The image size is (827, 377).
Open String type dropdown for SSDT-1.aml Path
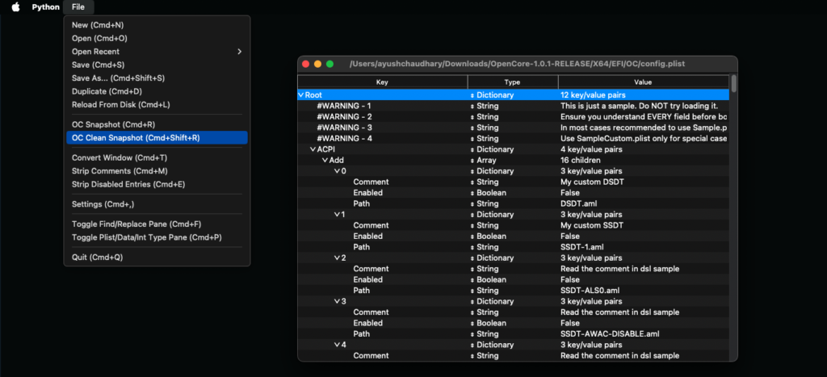pyautogui.click(x=472, y=247)
